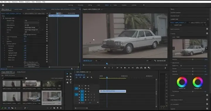Click the Lift button in Program monitor
The width and height of the screenshot is (211, 111).
137,68
